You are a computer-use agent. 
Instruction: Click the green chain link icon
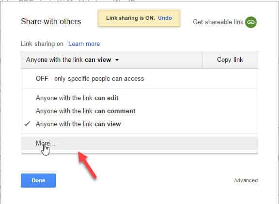point(251,22)
